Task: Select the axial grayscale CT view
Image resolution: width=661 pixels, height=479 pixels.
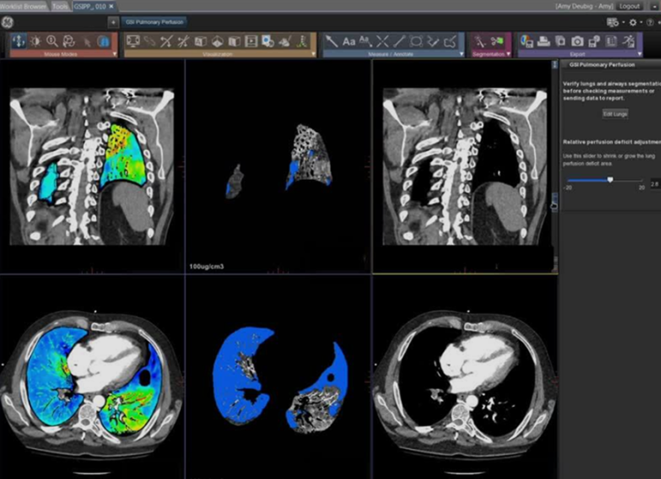Action: pos(464,377)
